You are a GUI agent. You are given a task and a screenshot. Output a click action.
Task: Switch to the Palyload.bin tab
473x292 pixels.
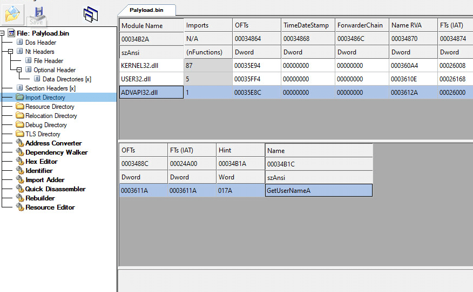(x=146, y=10)
